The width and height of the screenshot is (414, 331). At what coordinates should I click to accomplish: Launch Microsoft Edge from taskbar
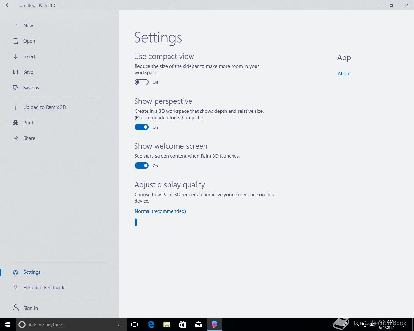click(151, 325)
